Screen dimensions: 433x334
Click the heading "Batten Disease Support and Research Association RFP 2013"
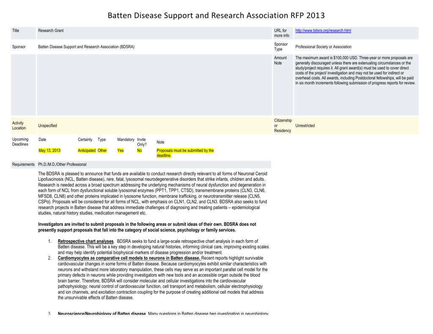click(216, 16)
